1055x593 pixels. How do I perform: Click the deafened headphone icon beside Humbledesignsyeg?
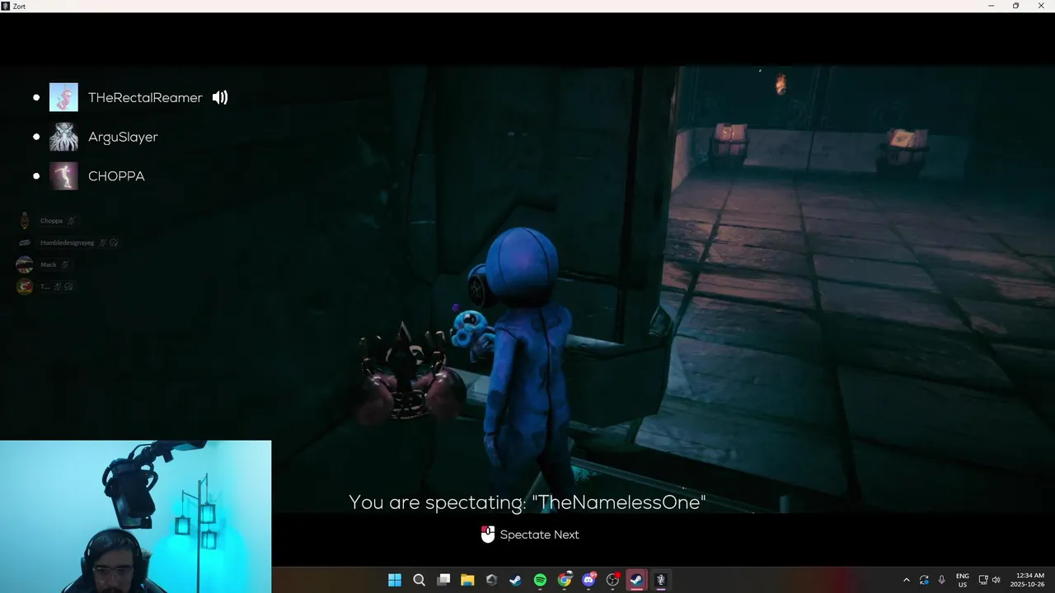pos(114,243)
